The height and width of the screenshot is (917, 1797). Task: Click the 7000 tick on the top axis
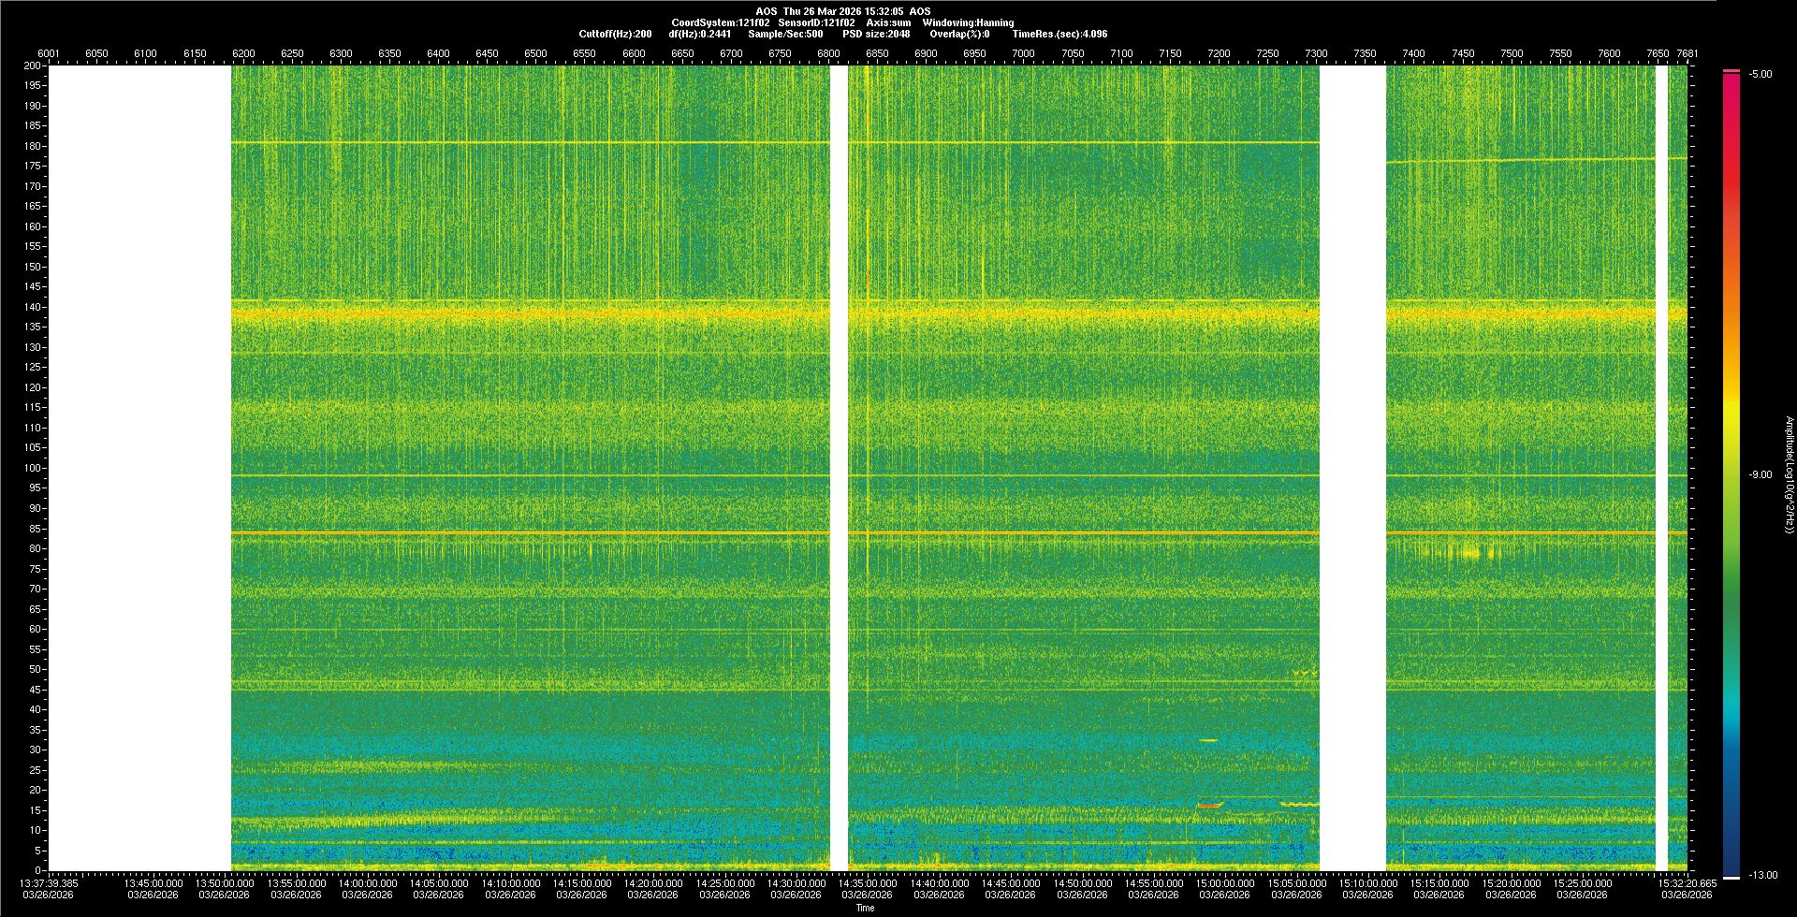tap(1023, 53)
